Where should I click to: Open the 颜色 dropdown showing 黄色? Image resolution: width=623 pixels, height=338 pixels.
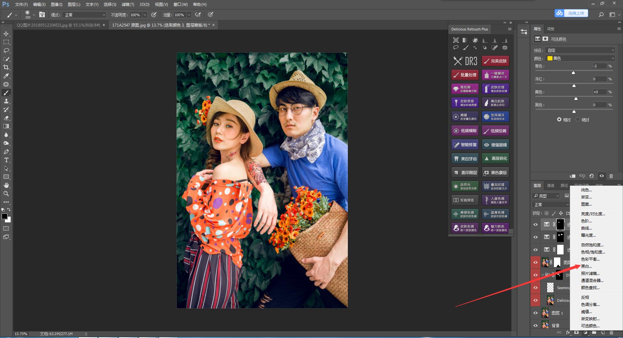580,58
